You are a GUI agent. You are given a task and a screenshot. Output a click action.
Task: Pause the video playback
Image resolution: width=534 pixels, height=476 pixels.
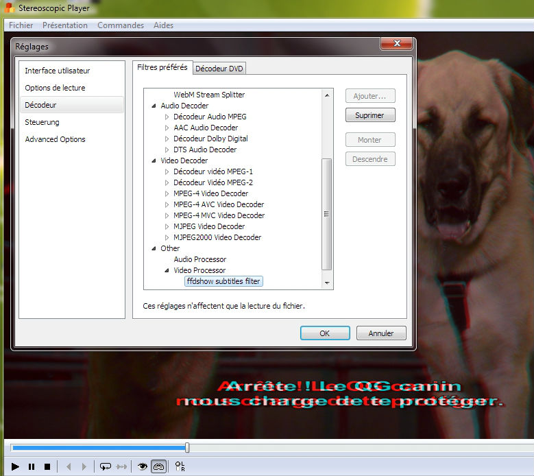32,466
